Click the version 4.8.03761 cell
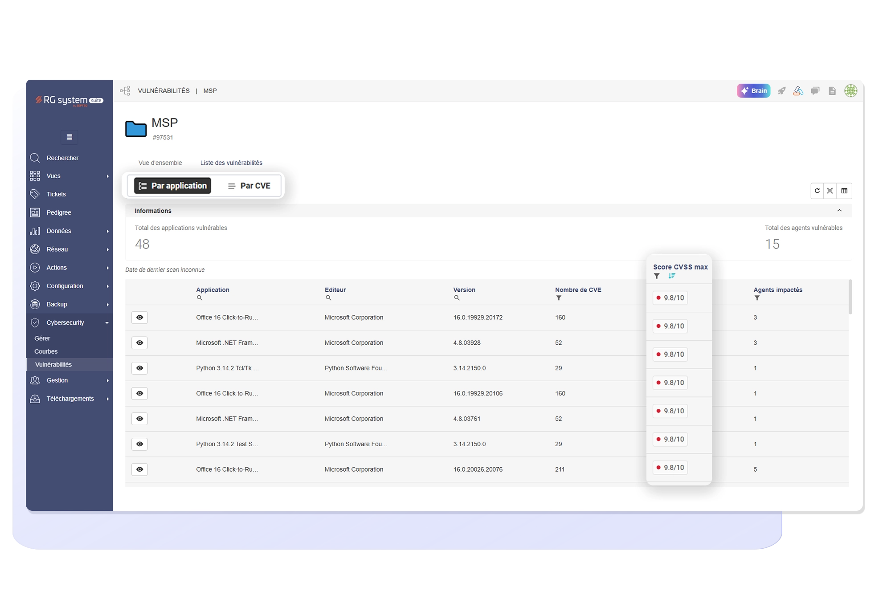Screen dimensions: 891x591 tap(466, 419)
